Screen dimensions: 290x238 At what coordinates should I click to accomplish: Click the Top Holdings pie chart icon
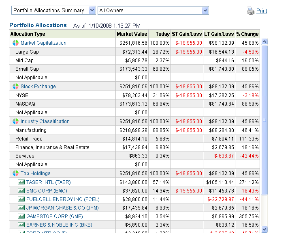(x=15, y=173)
